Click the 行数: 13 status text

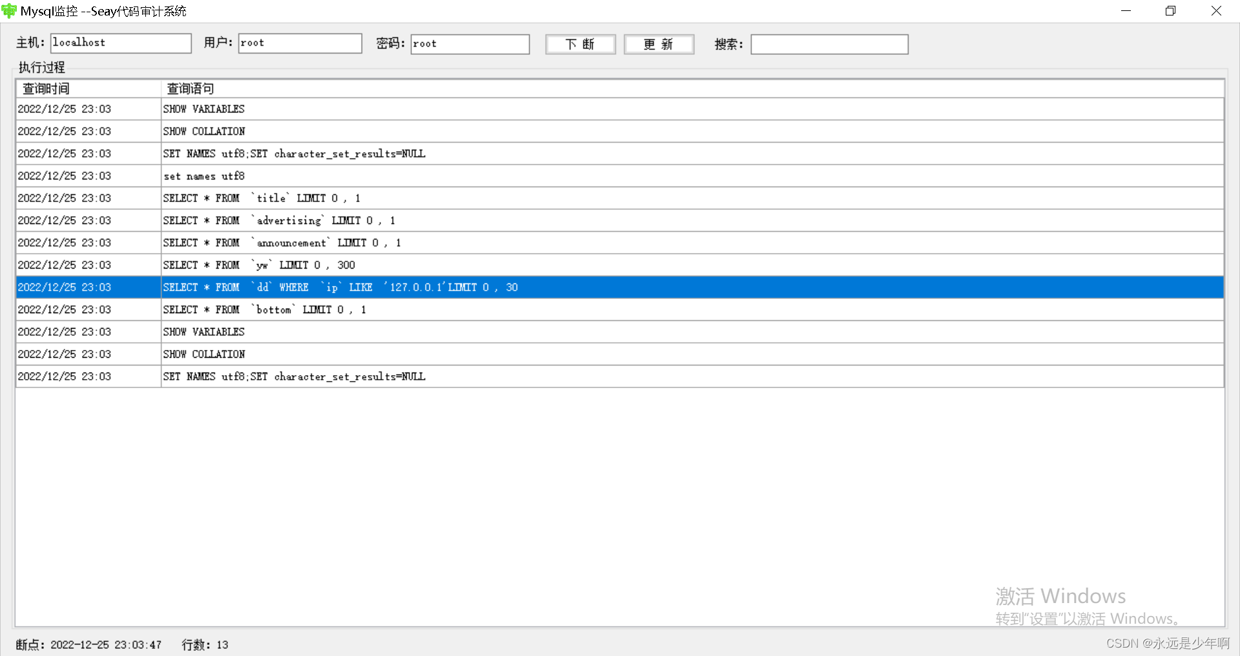click(205, 644)
